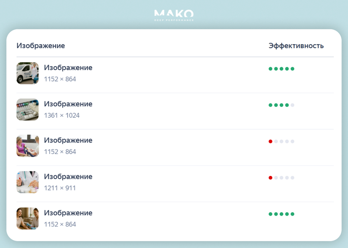
Task: Click Изображение title in the third row
Action: pyautogui.click(x=68, y=140)
